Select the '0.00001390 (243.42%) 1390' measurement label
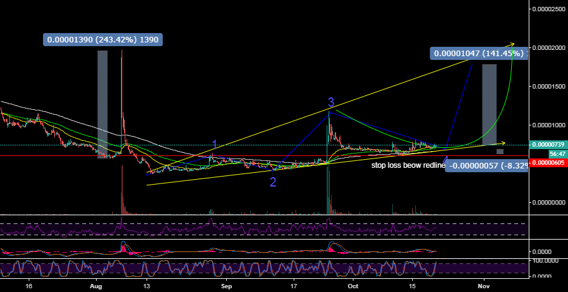This screenshot has height=292, width=568. [x=103, y=39]
